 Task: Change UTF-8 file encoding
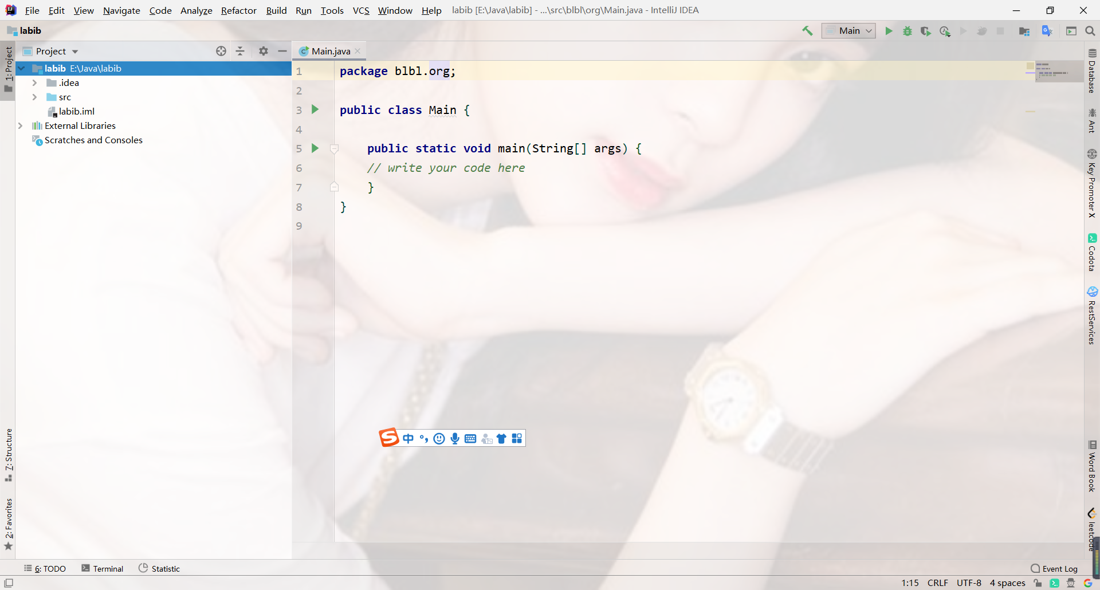[969, 583]
